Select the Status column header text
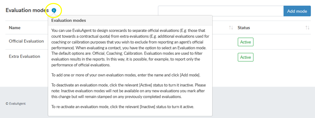Screen dimensions: 315x118 (244, 28)
